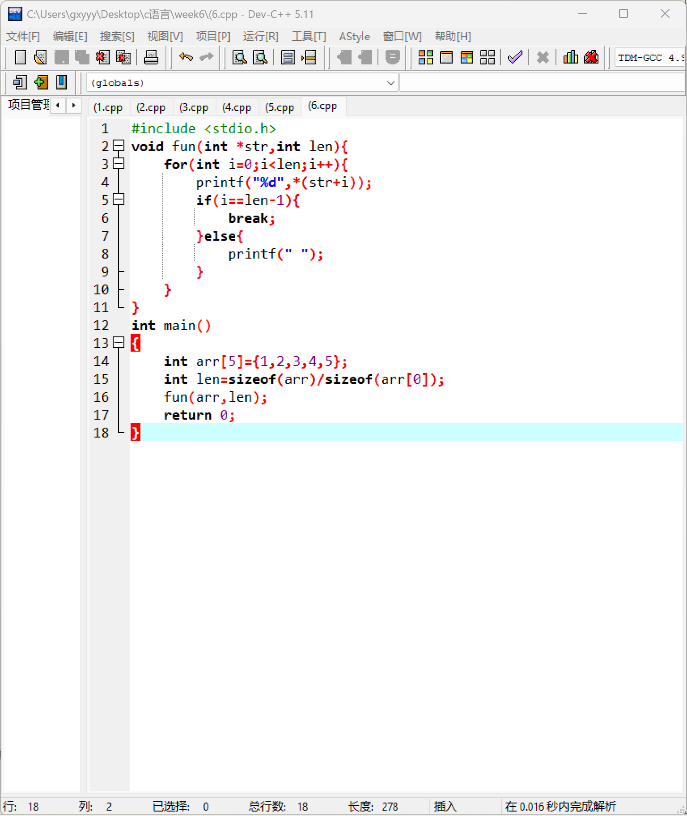Click the Close All files icon
The image size is (687, 816).
[123, 57]
